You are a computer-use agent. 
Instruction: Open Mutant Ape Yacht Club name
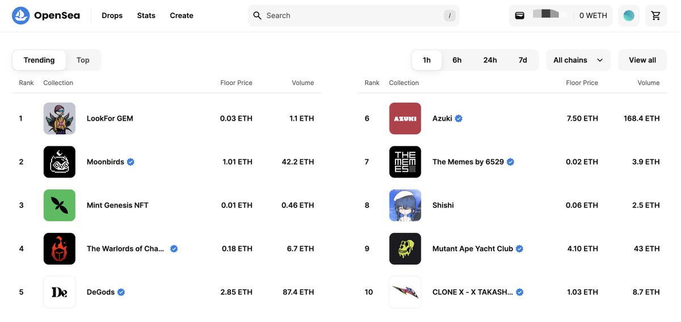pyautogui.click(x=473, y=249)
